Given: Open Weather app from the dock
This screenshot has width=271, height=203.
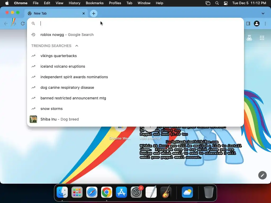Looking at the screenshot, I should click(x=187, y=192).
